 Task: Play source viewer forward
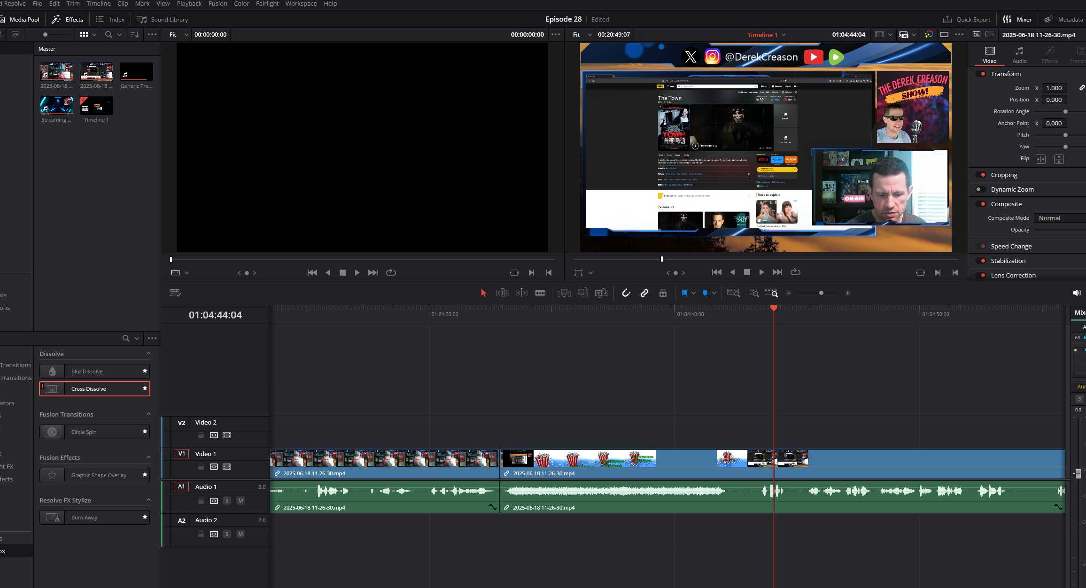pyautogui.click(x=357, y=273)
